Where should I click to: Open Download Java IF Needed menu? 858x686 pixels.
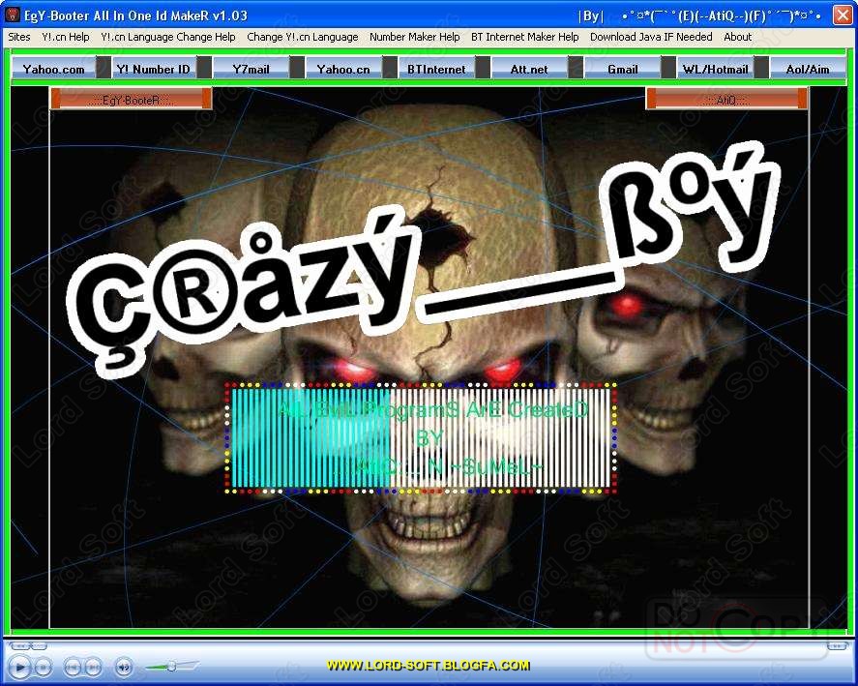pyautogui.click(x=651, y=37)
